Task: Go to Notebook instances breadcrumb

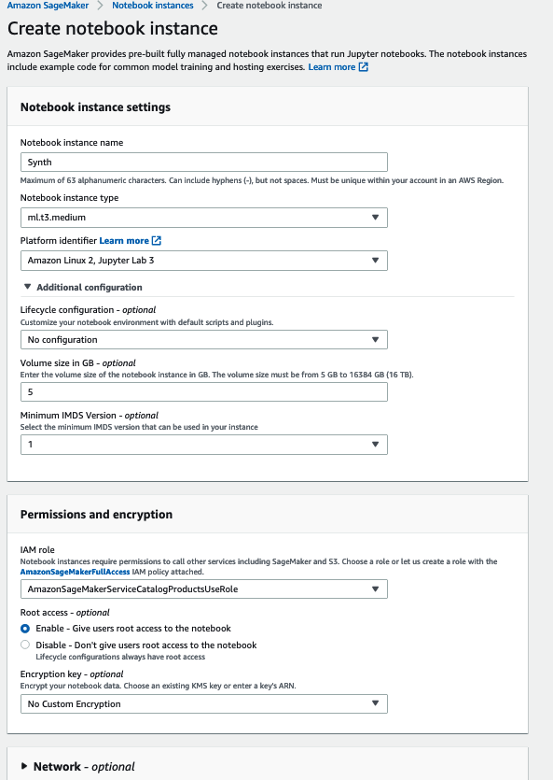Action: (x=152, y=6)
